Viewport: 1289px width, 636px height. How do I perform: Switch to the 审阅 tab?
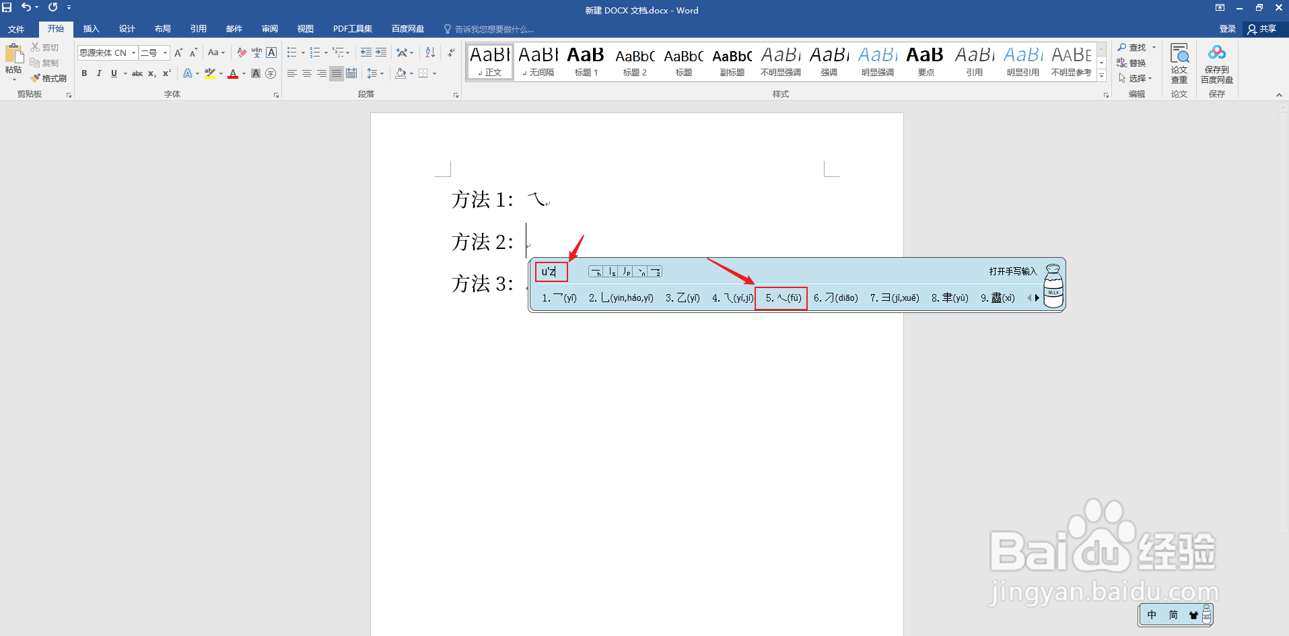pyautogui.click(x=270, y=29)
